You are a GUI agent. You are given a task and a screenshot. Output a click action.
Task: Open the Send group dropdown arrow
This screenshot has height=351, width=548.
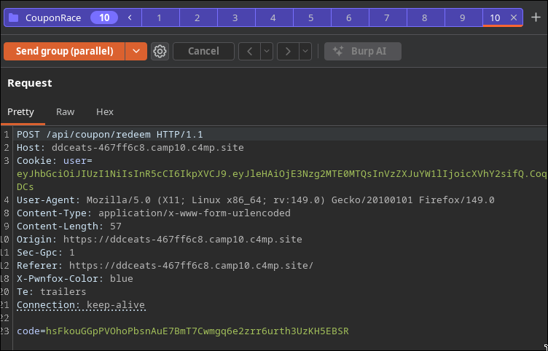(136, 52)
